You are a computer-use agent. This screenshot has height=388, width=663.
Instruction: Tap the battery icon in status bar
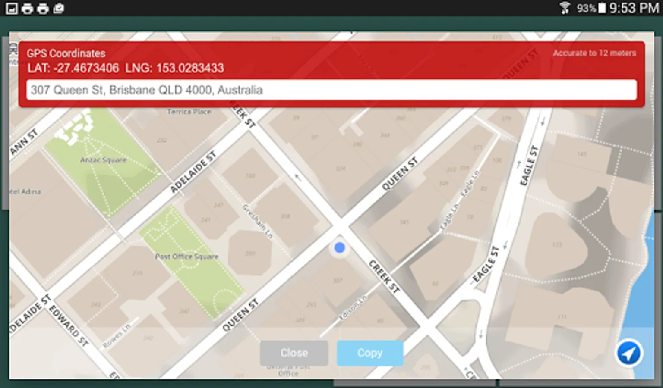[602, 8]
